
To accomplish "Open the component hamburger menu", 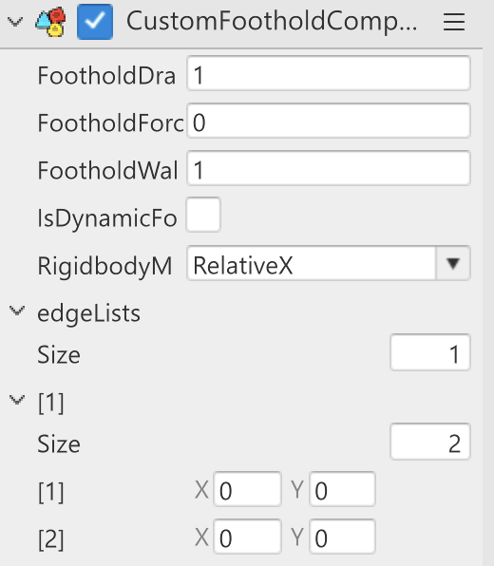I will (454, 22).
